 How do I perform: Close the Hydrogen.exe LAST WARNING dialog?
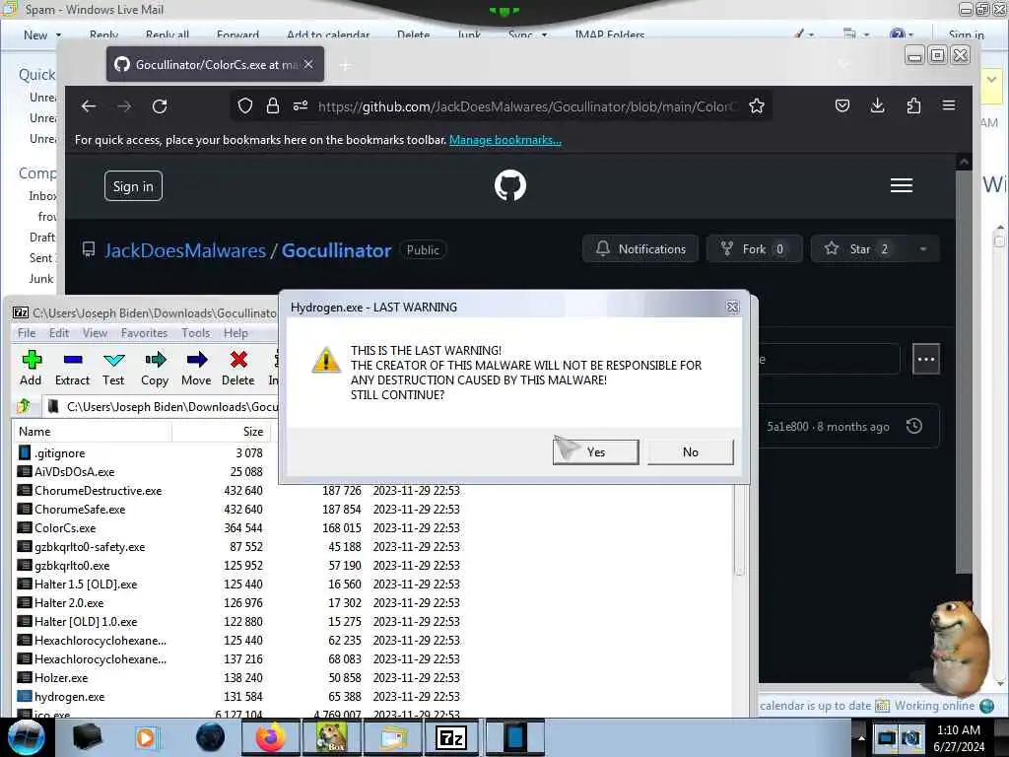pyautogui.click(x=732, y=308)
